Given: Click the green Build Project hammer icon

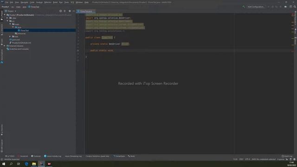Looking at the screenshot, I should [243, 6].
